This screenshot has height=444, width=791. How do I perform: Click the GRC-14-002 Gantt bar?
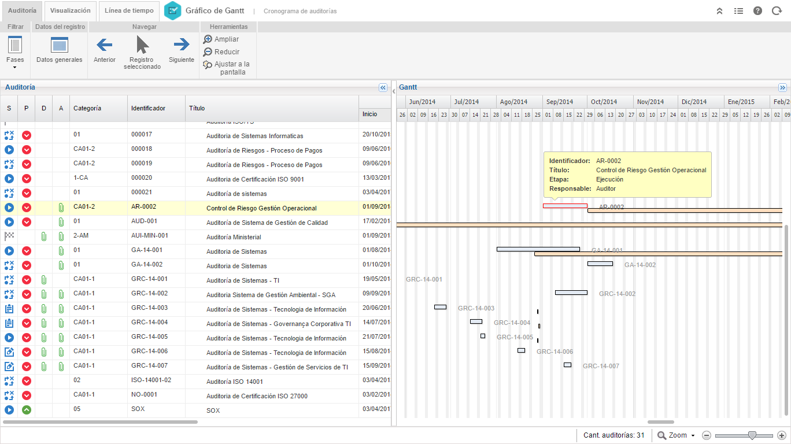571,293
